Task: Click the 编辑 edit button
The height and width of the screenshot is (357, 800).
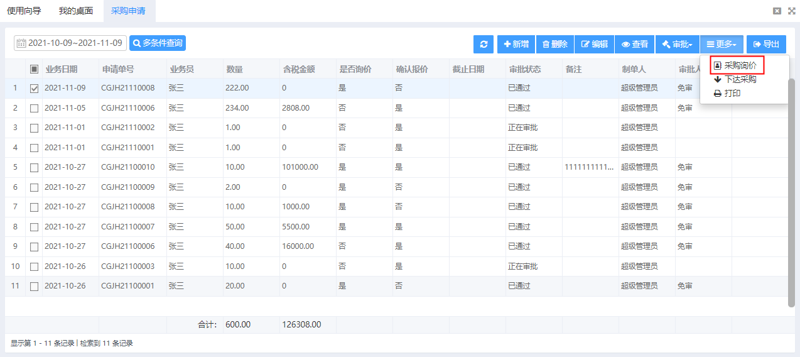Action: click(594, 44)
